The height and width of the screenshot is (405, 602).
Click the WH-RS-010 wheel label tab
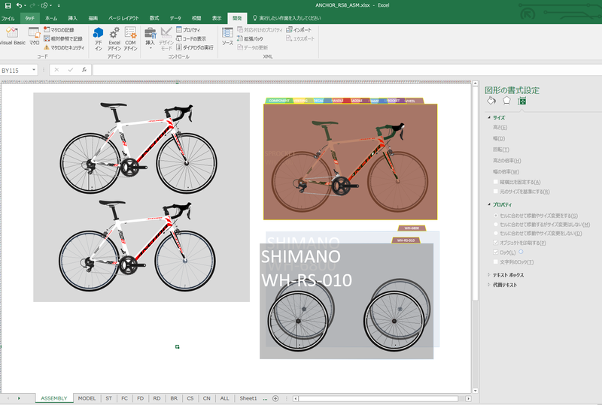[406, 240]
